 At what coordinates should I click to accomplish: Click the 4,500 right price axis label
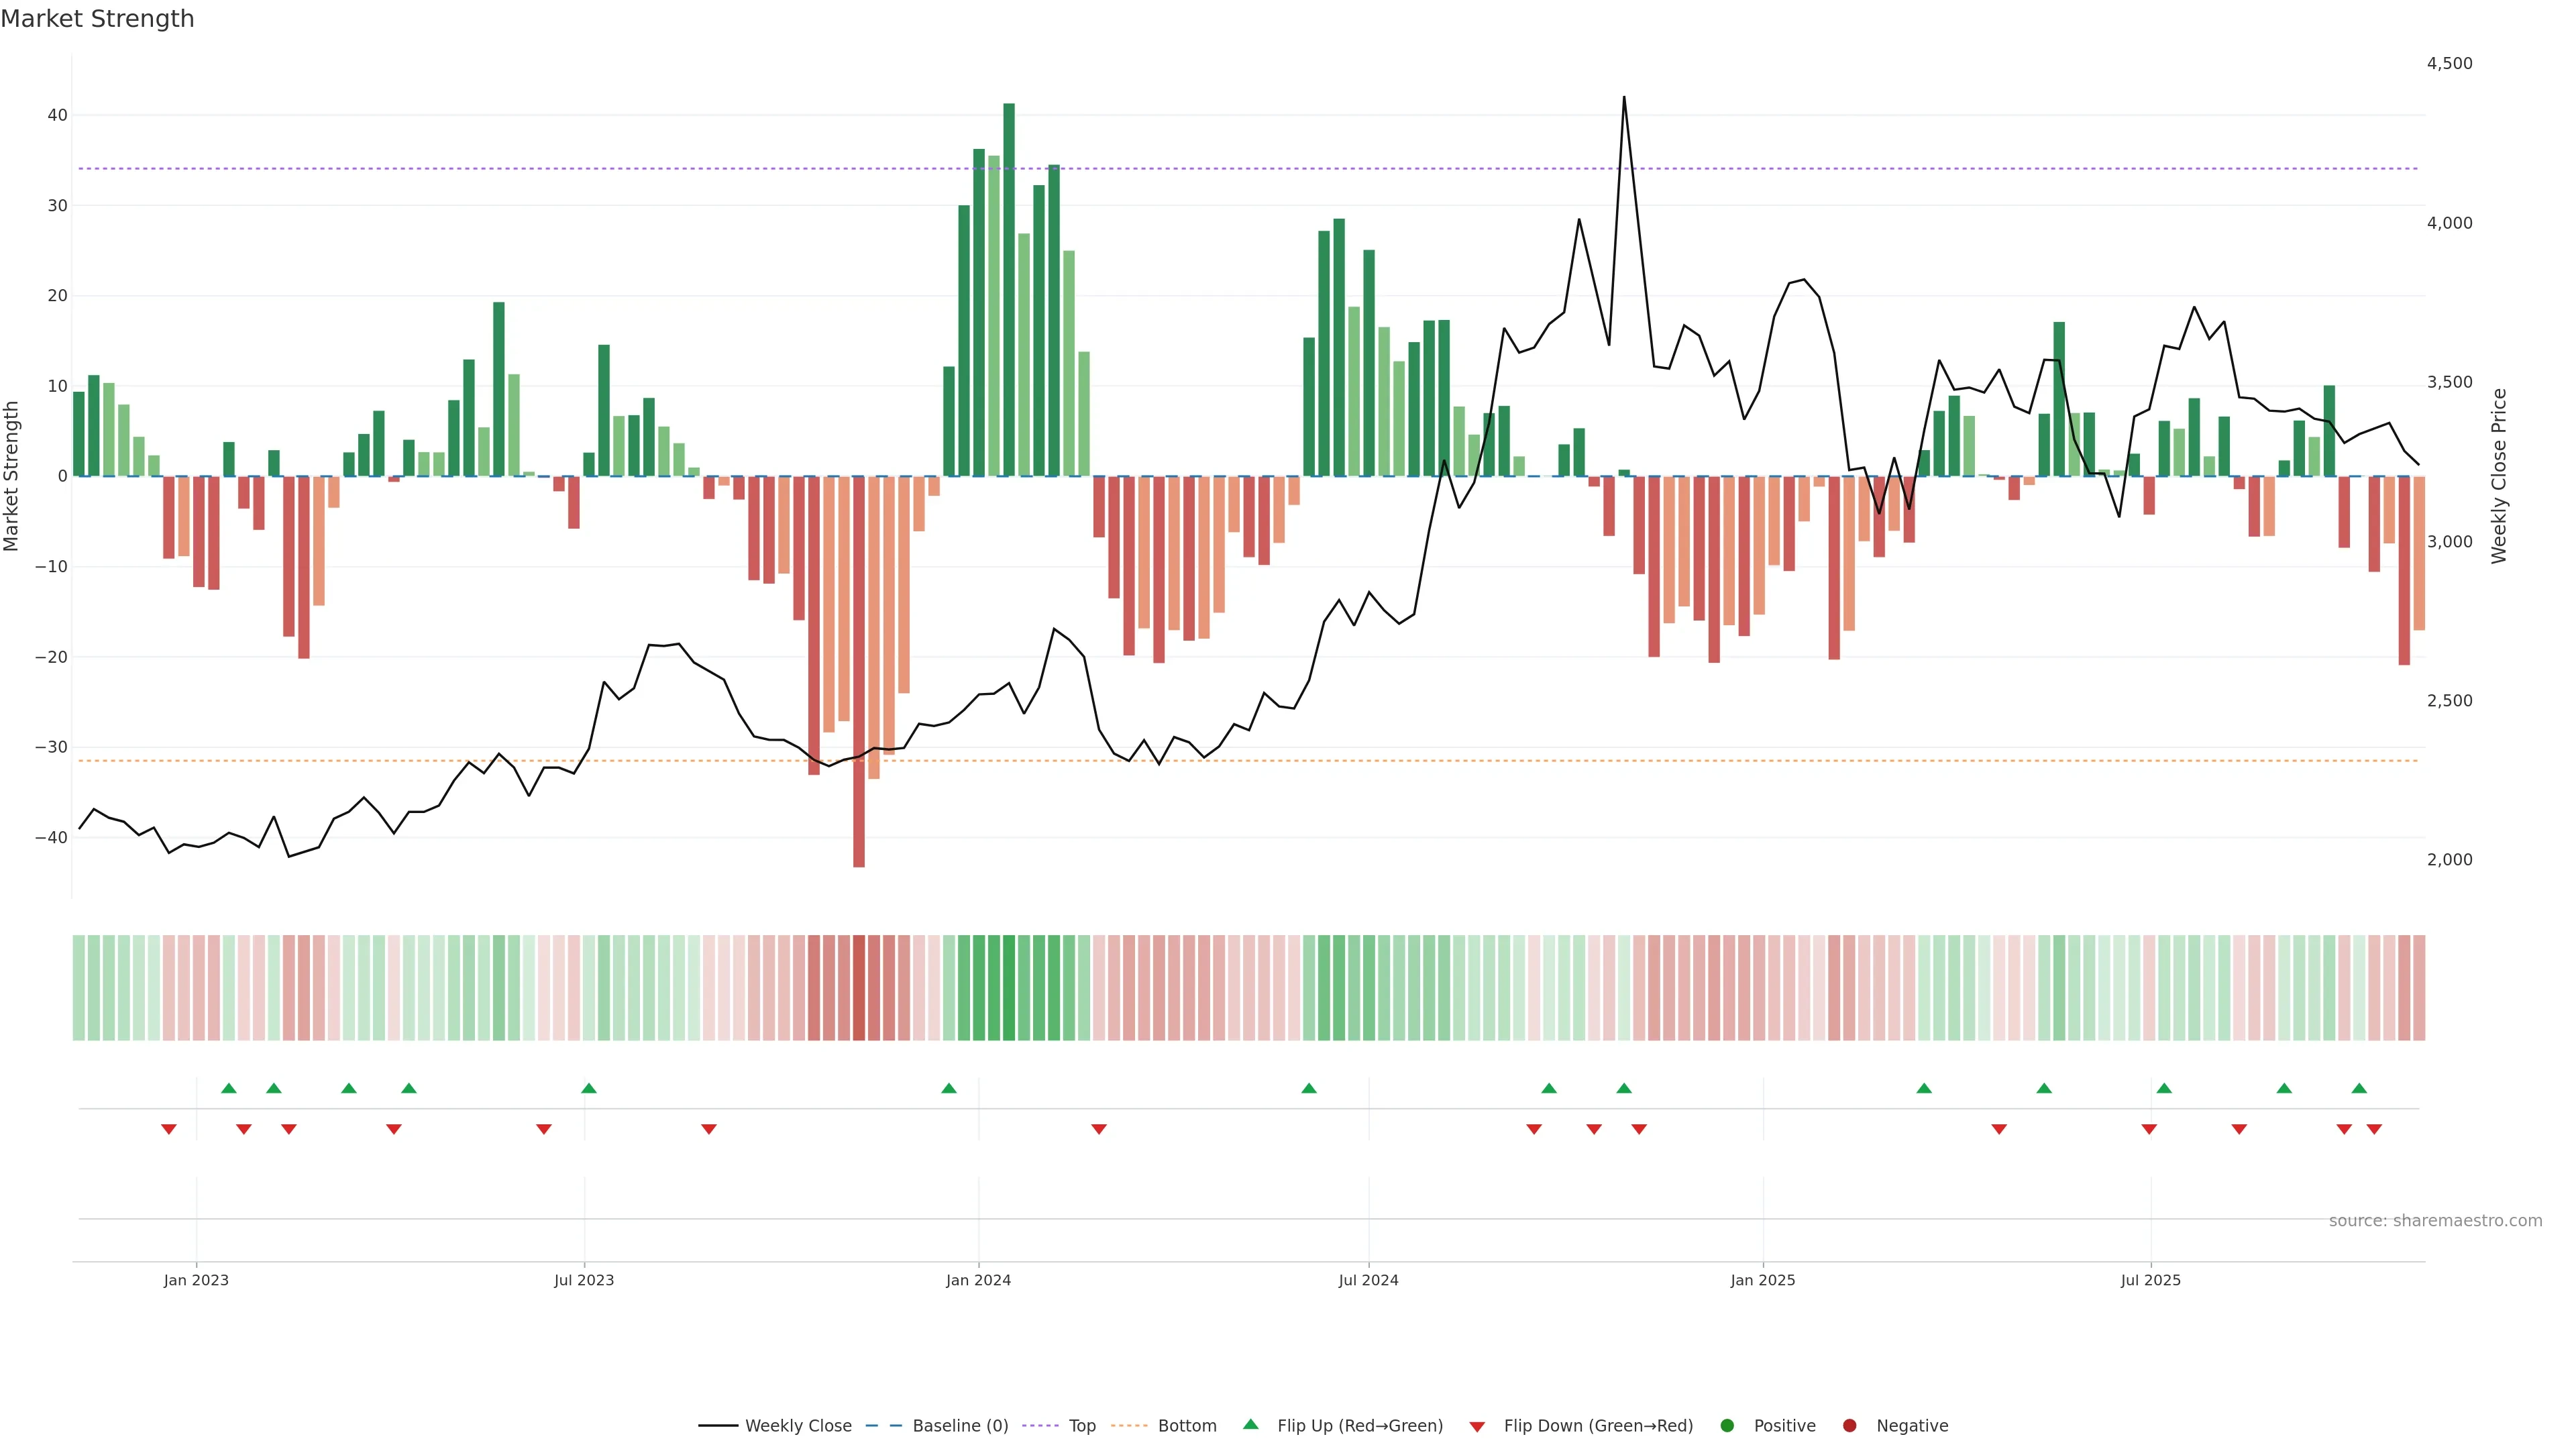(x=2449, y=64)
